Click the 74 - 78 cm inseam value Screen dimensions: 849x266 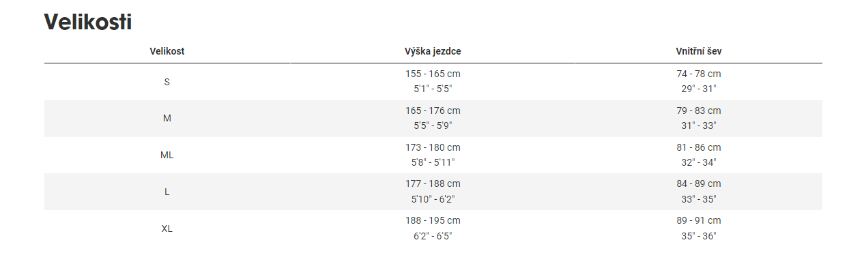[698, 74]
